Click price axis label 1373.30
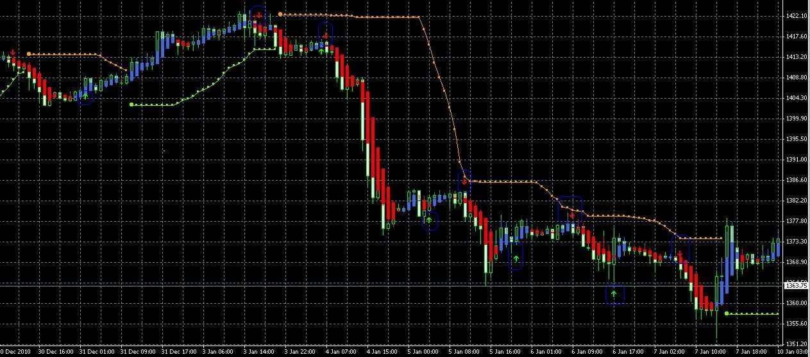This screenshot has height=357, width=810. coord(796,242)
